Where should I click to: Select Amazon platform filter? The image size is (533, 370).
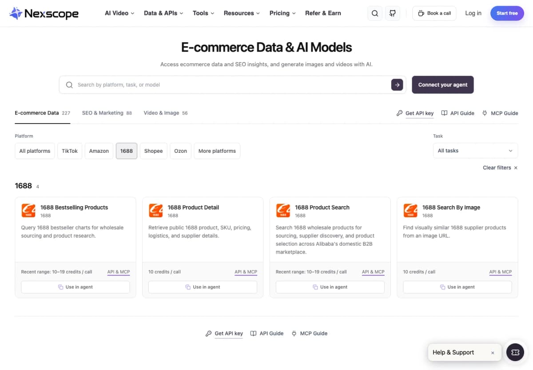pyautogui.click(x=99, y=151)
